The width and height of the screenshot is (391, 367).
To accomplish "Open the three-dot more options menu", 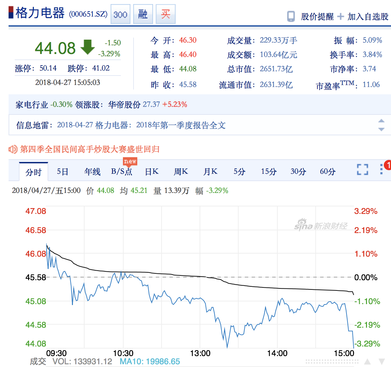I will click(x=381, y=169).
